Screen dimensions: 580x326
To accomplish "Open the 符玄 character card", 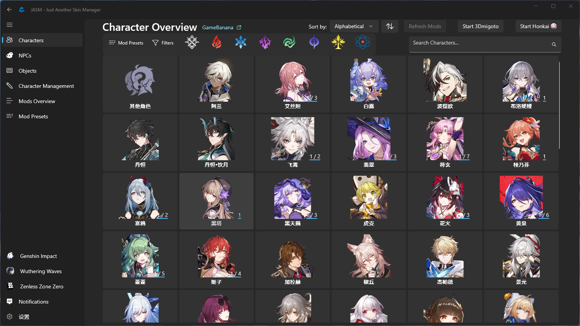I will (x=445, y=143).
